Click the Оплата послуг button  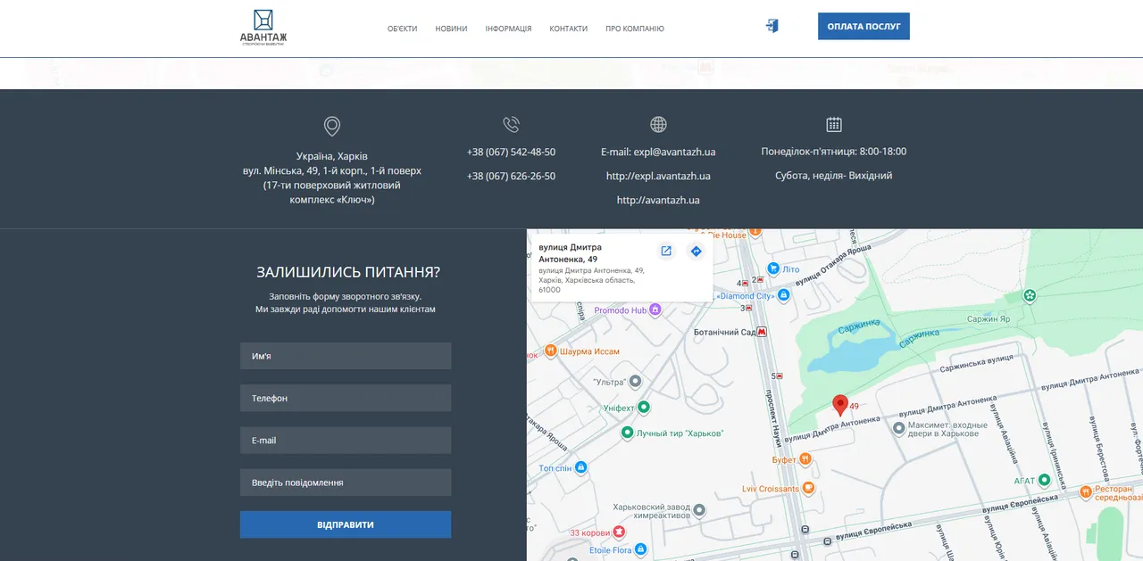[864, 26]
